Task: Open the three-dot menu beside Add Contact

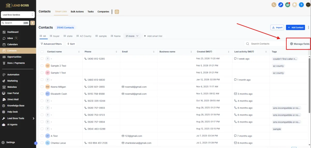Action: point(308,27)
